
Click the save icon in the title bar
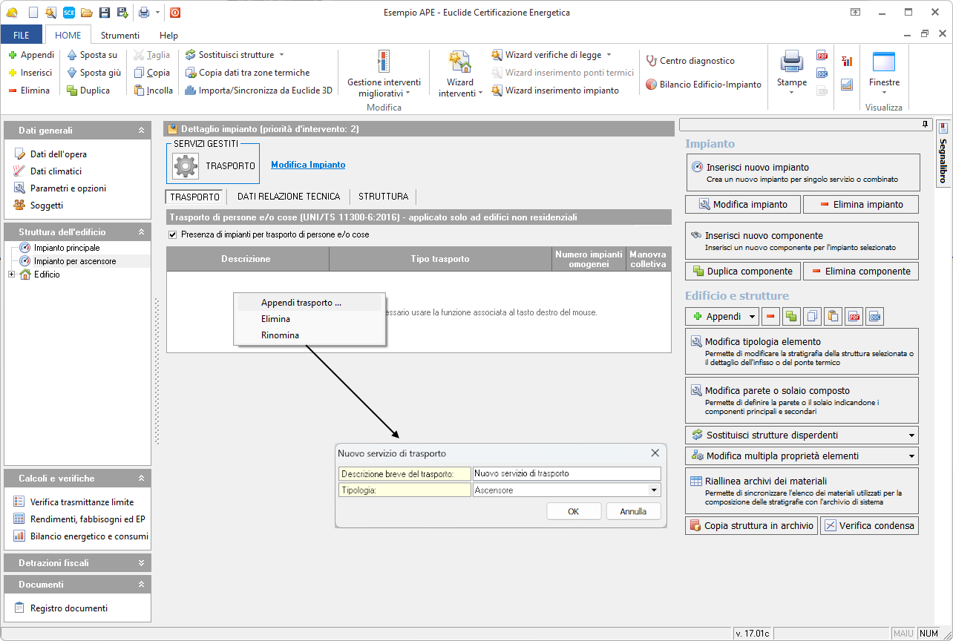coord(105,13)
